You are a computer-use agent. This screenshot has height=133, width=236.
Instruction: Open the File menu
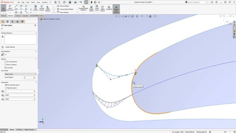[x=19, y=2]
